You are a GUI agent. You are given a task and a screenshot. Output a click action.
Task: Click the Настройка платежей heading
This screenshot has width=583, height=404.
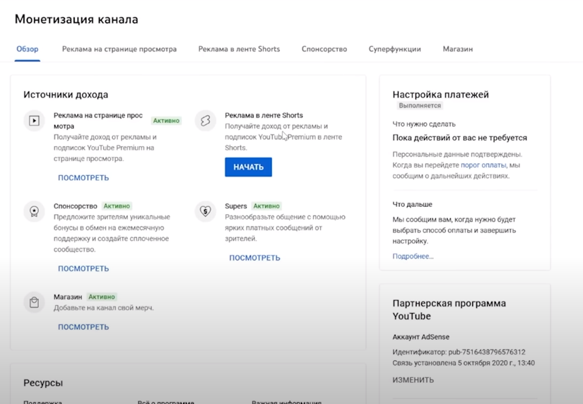point(440,95)
